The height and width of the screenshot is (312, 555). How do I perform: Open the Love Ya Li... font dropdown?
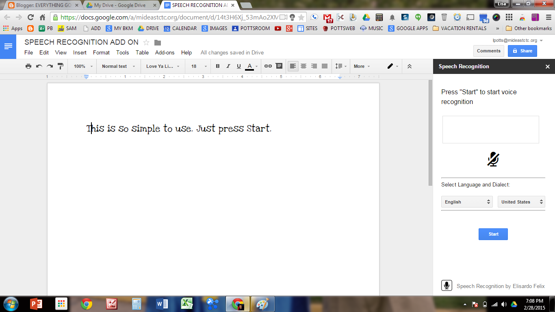[x=163, y=66]
